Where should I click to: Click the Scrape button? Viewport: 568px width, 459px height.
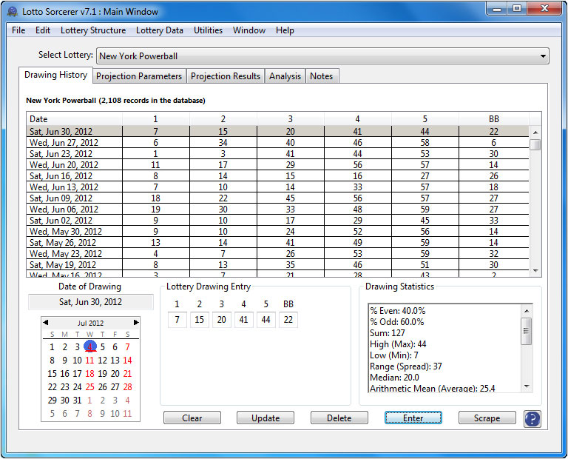coord(487,418)
